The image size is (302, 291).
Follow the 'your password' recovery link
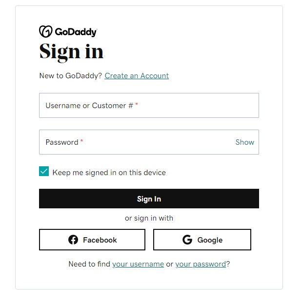point(201,264)
